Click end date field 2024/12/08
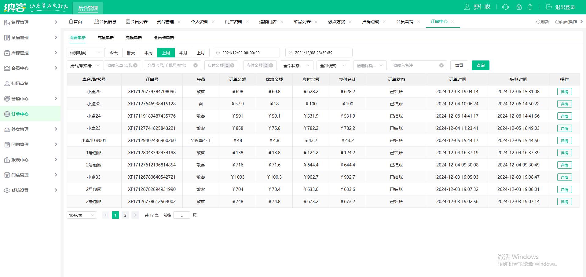 pos(319,53)
